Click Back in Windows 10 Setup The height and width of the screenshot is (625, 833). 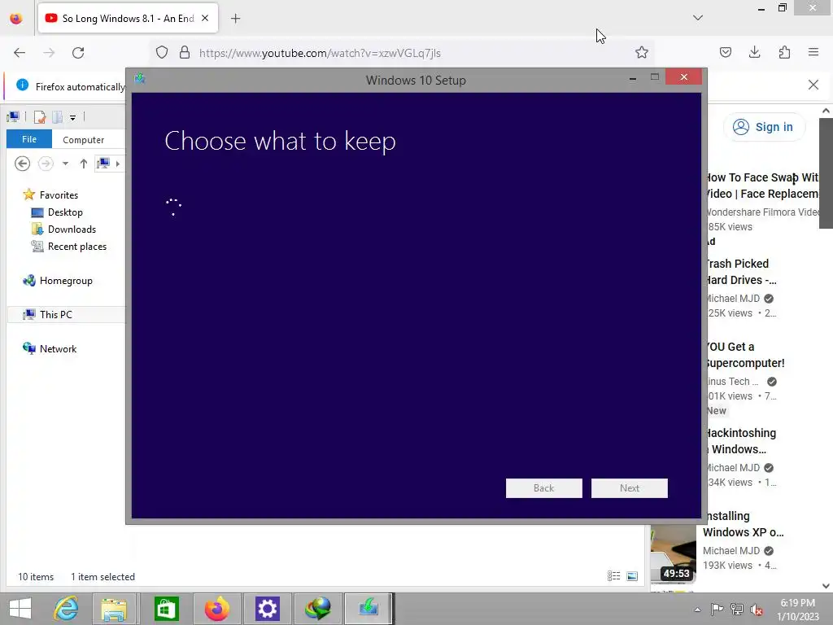pos(543,488)
